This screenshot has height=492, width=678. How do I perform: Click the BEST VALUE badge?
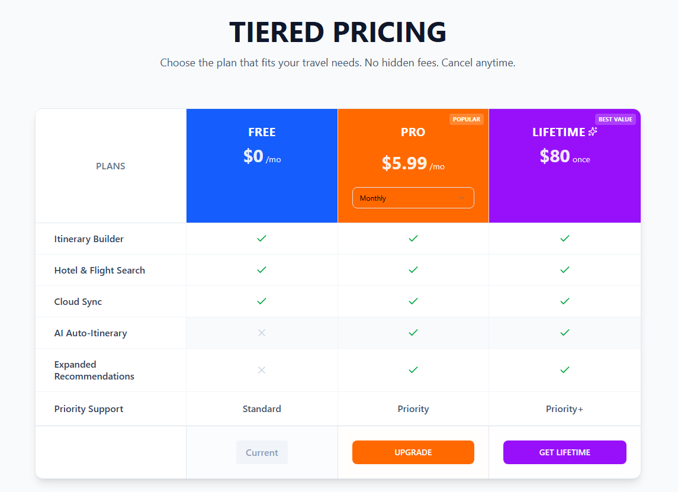[615, 119]
